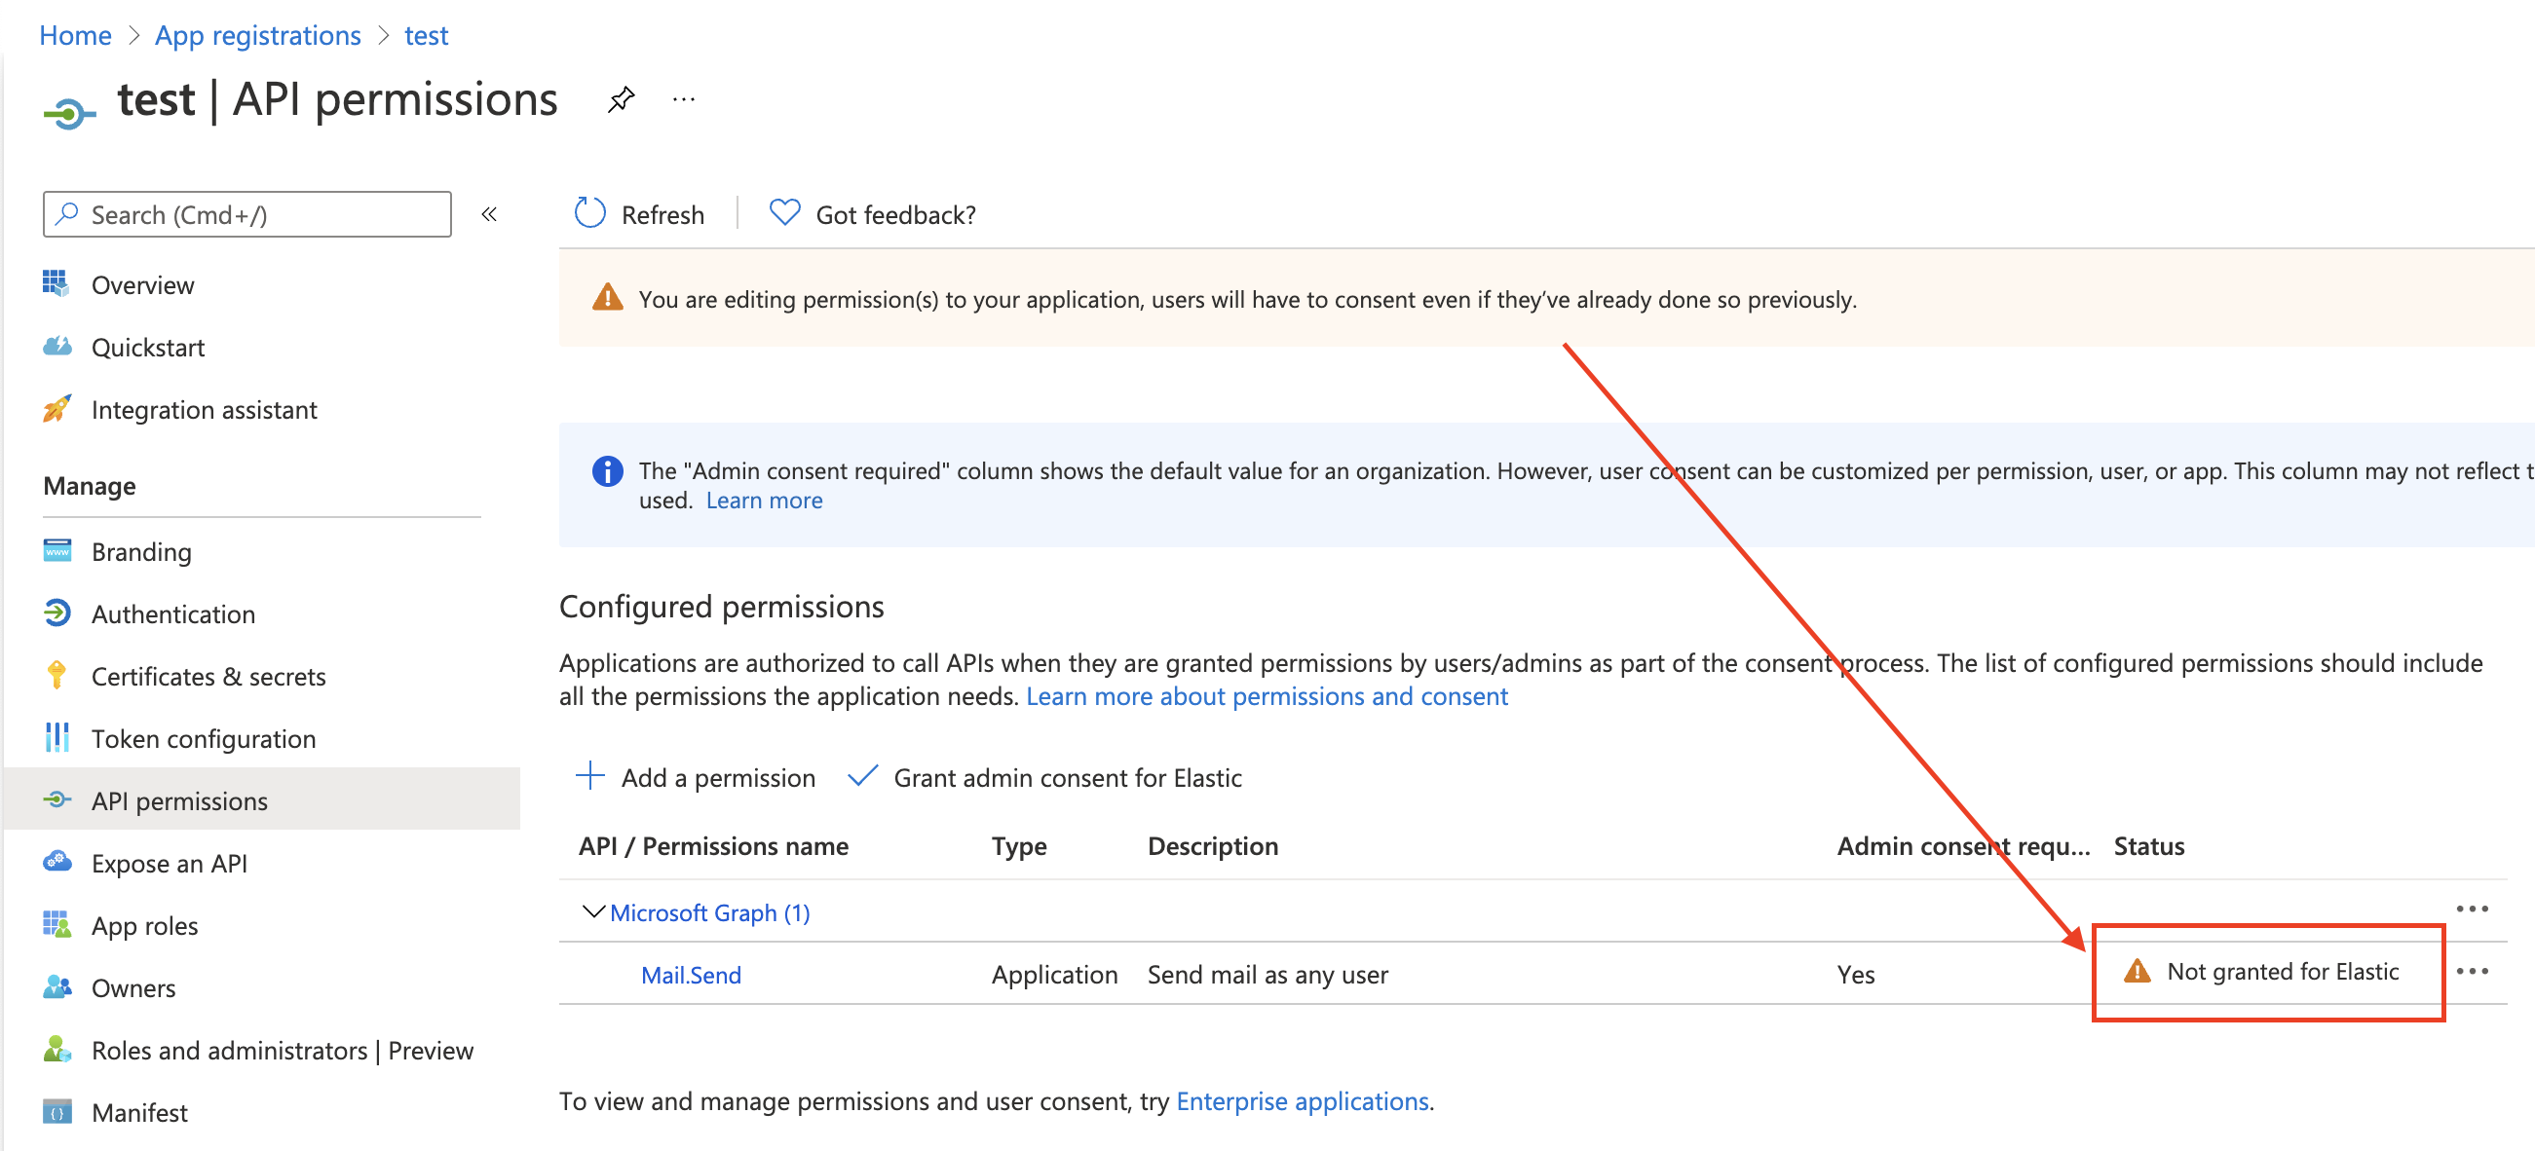Open Token configuration
Viewport: 2535px width, 1151px height.
tap(203, 739)
